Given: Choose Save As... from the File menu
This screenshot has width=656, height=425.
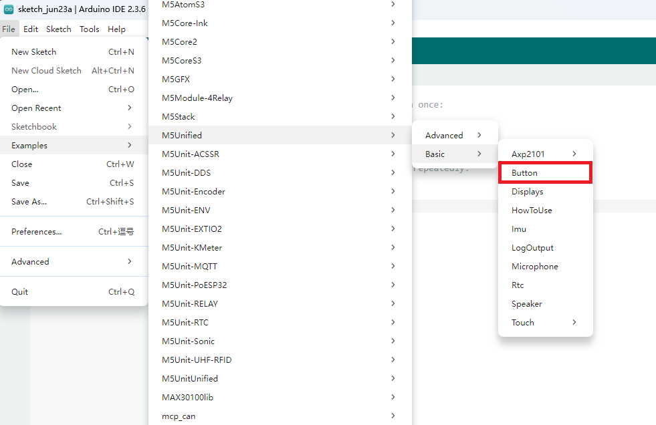Looking at the screenshot, I should click(74, 201).
